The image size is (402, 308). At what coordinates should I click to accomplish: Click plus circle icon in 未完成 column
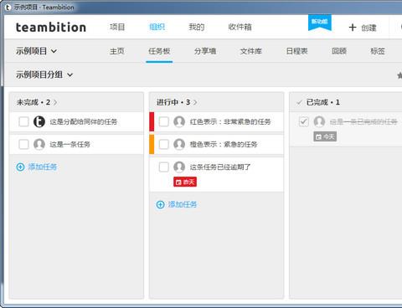[x=20, y=167]
